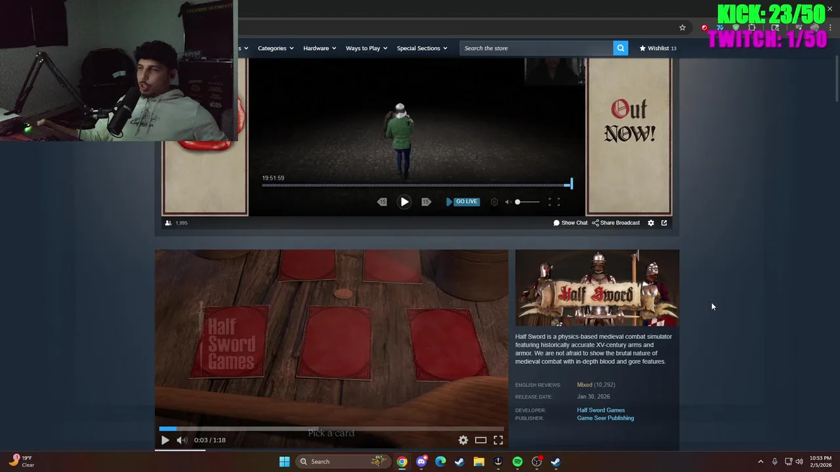Open the taskbar microphone indicator
This screenshot has height=472, width=840.
pos(774,462)
